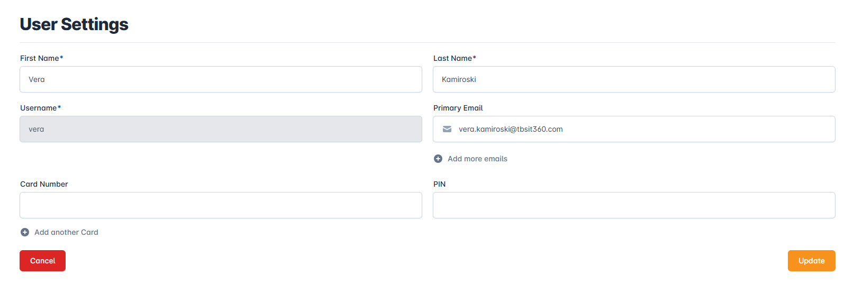Focus the Last Name field containing Kamiroski
The height and width of the screenshot is (293, 854).
(x=634, y=79)
